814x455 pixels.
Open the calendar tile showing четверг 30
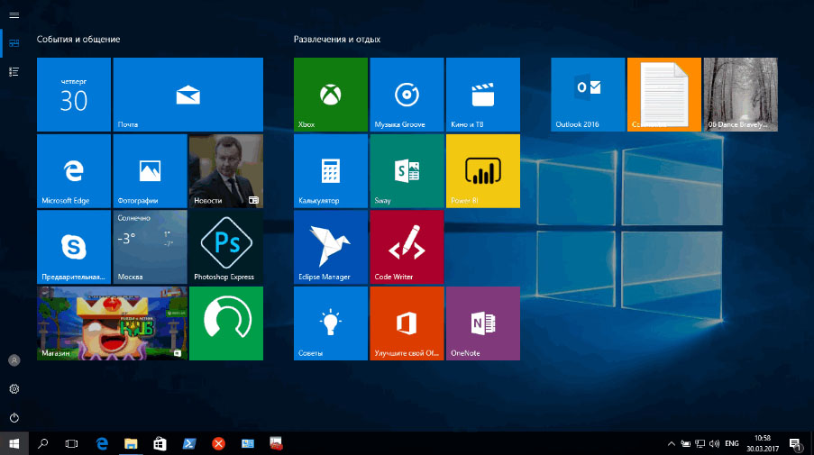74,95
